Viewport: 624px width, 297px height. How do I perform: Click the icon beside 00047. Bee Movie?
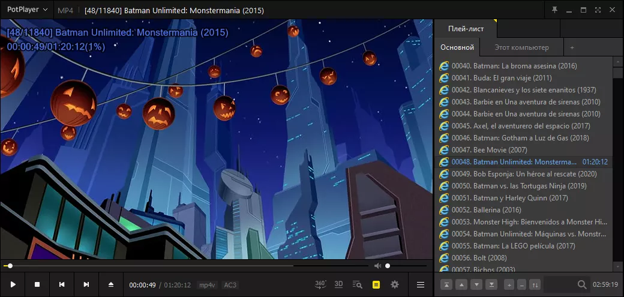coord(444,150)
